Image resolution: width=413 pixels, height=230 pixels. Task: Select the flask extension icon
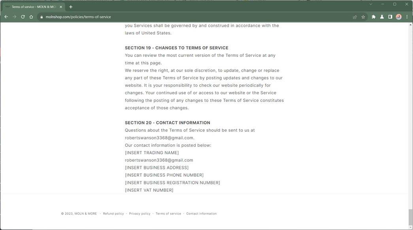pyautogui.click(x=382, y=17)
